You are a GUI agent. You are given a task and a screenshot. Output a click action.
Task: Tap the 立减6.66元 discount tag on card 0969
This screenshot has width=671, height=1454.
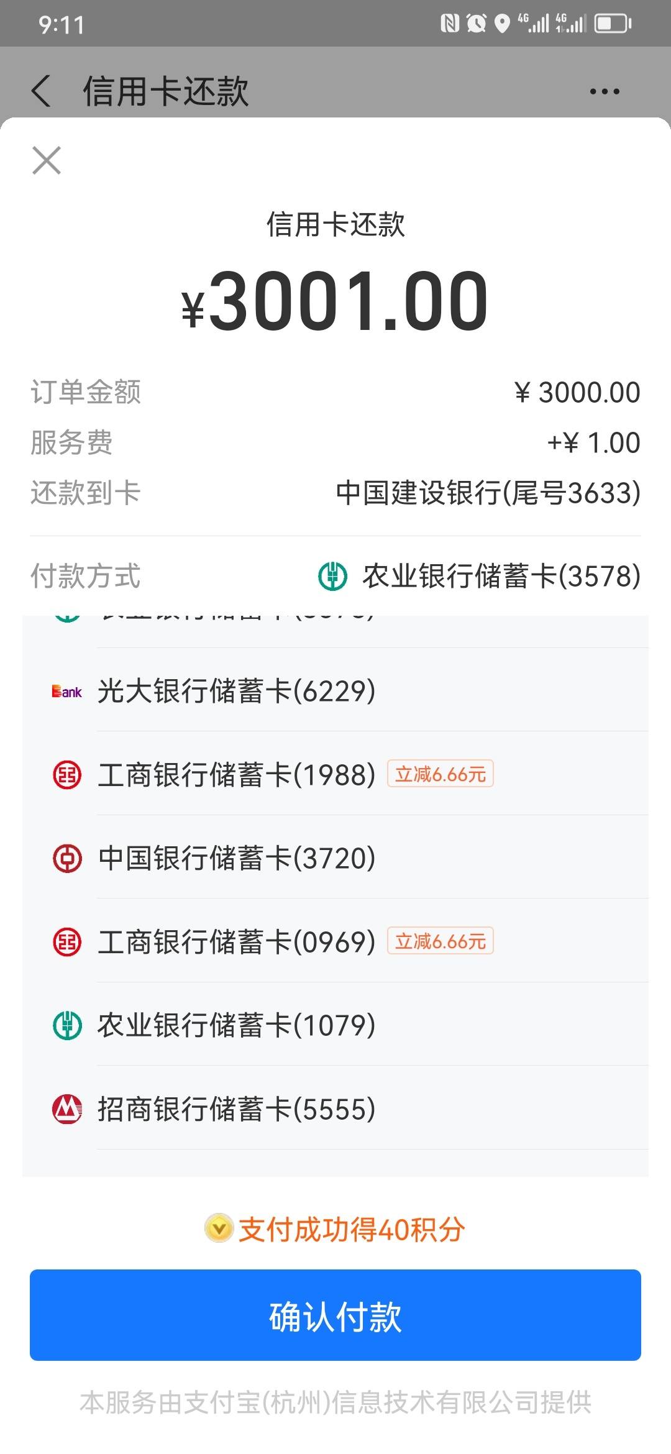[440, 941]
